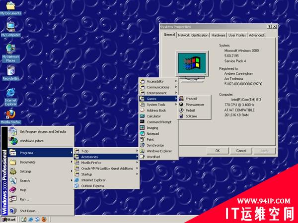Open Help from Start menu

(41, 190)
